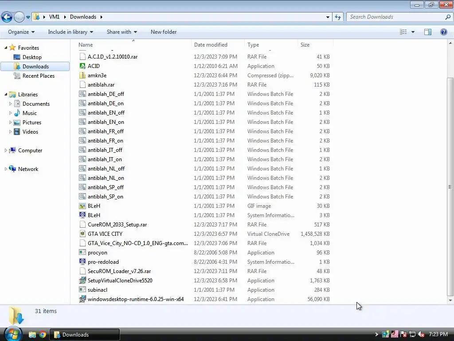The height and width of the screenshot is (341, 454).
Task: Expand the Documents library
Action: point(11,104)
